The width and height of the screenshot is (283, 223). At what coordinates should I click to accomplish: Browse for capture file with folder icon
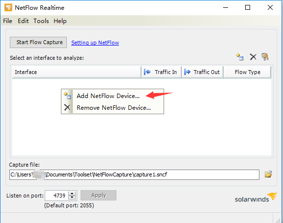(268, 174)
